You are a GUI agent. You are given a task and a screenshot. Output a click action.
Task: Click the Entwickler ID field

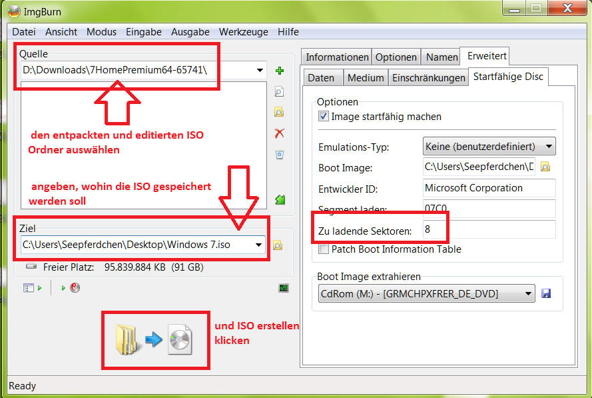[x=489, y=188]
